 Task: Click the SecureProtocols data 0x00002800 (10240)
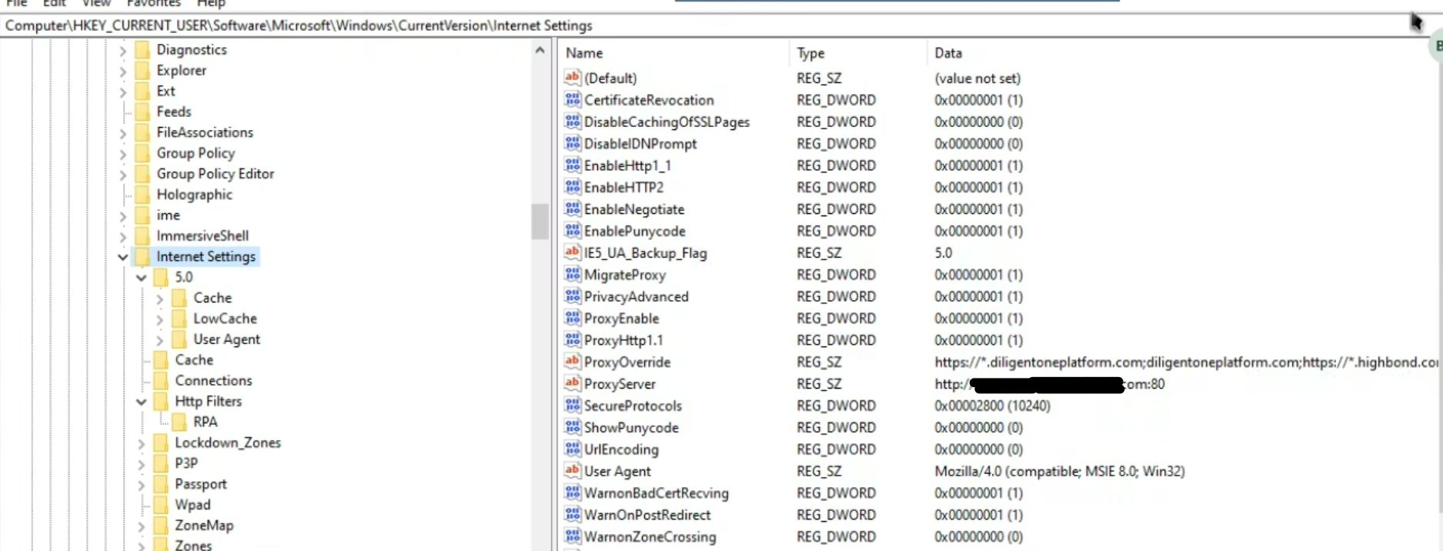(x=992, y=405)
